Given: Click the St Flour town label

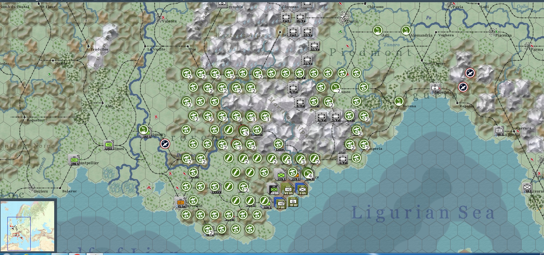Looking at the screenshot, I should click(48, 7).
